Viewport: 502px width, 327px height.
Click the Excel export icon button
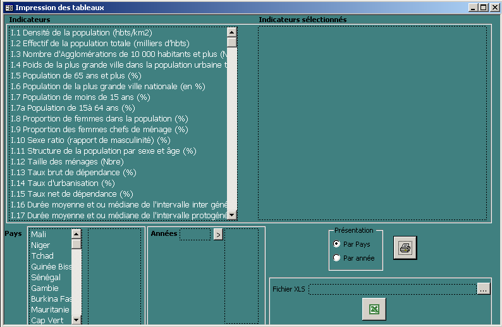[x=374, y=309]
